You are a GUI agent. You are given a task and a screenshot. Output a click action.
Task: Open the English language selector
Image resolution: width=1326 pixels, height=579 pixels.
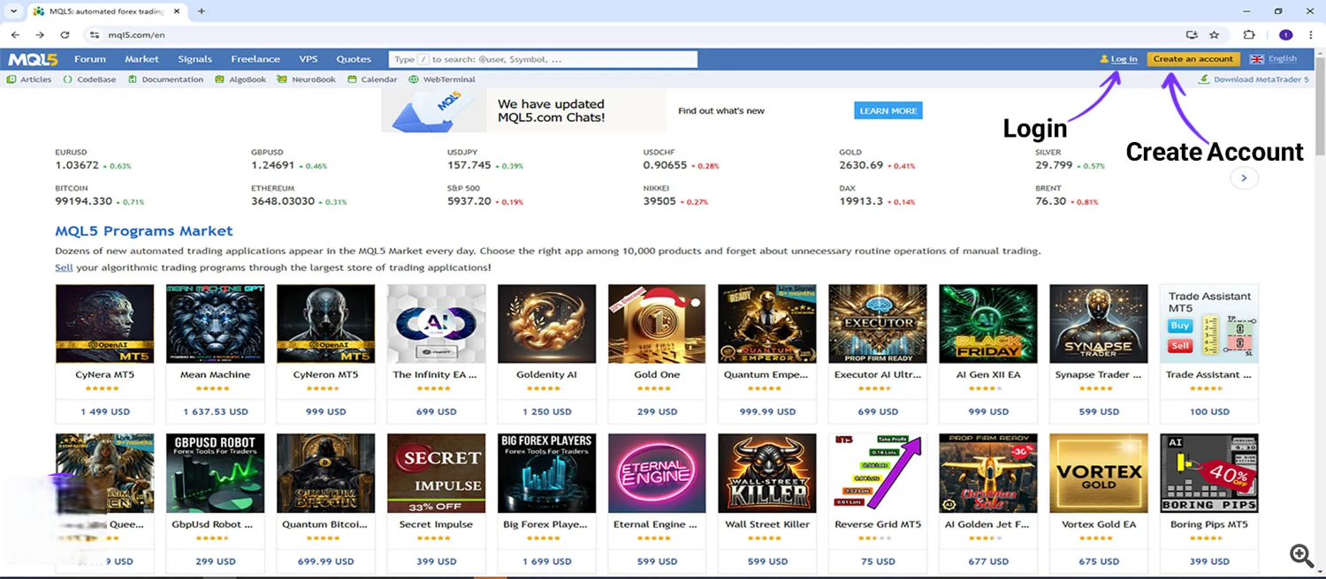[1274, 59]
